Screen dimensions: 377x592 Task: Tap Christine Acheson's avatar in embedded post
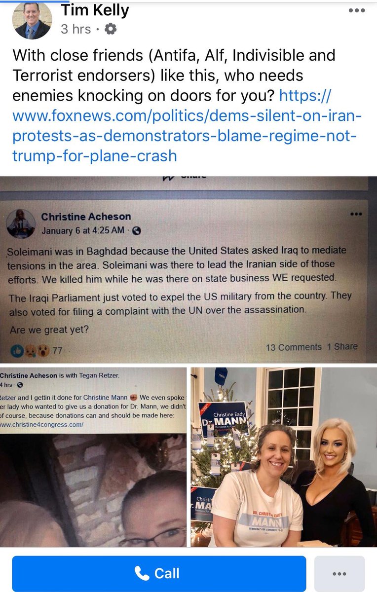(21, 224)
